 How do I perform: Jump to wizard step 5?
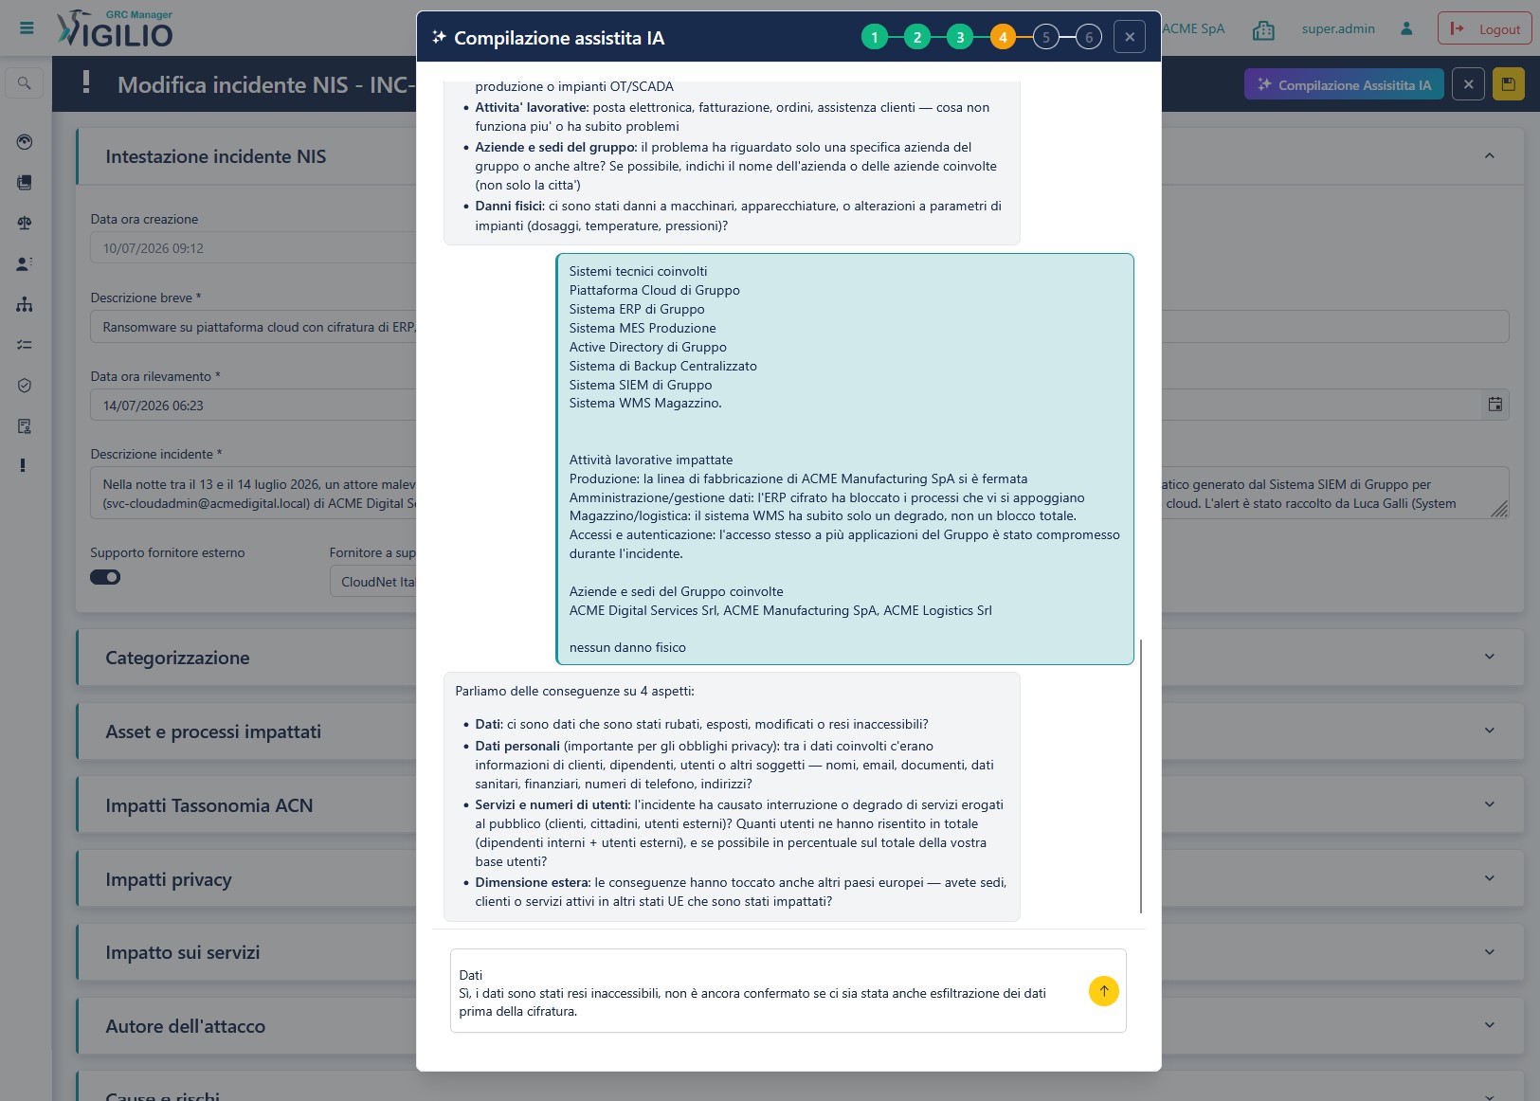click(1045, 37)
